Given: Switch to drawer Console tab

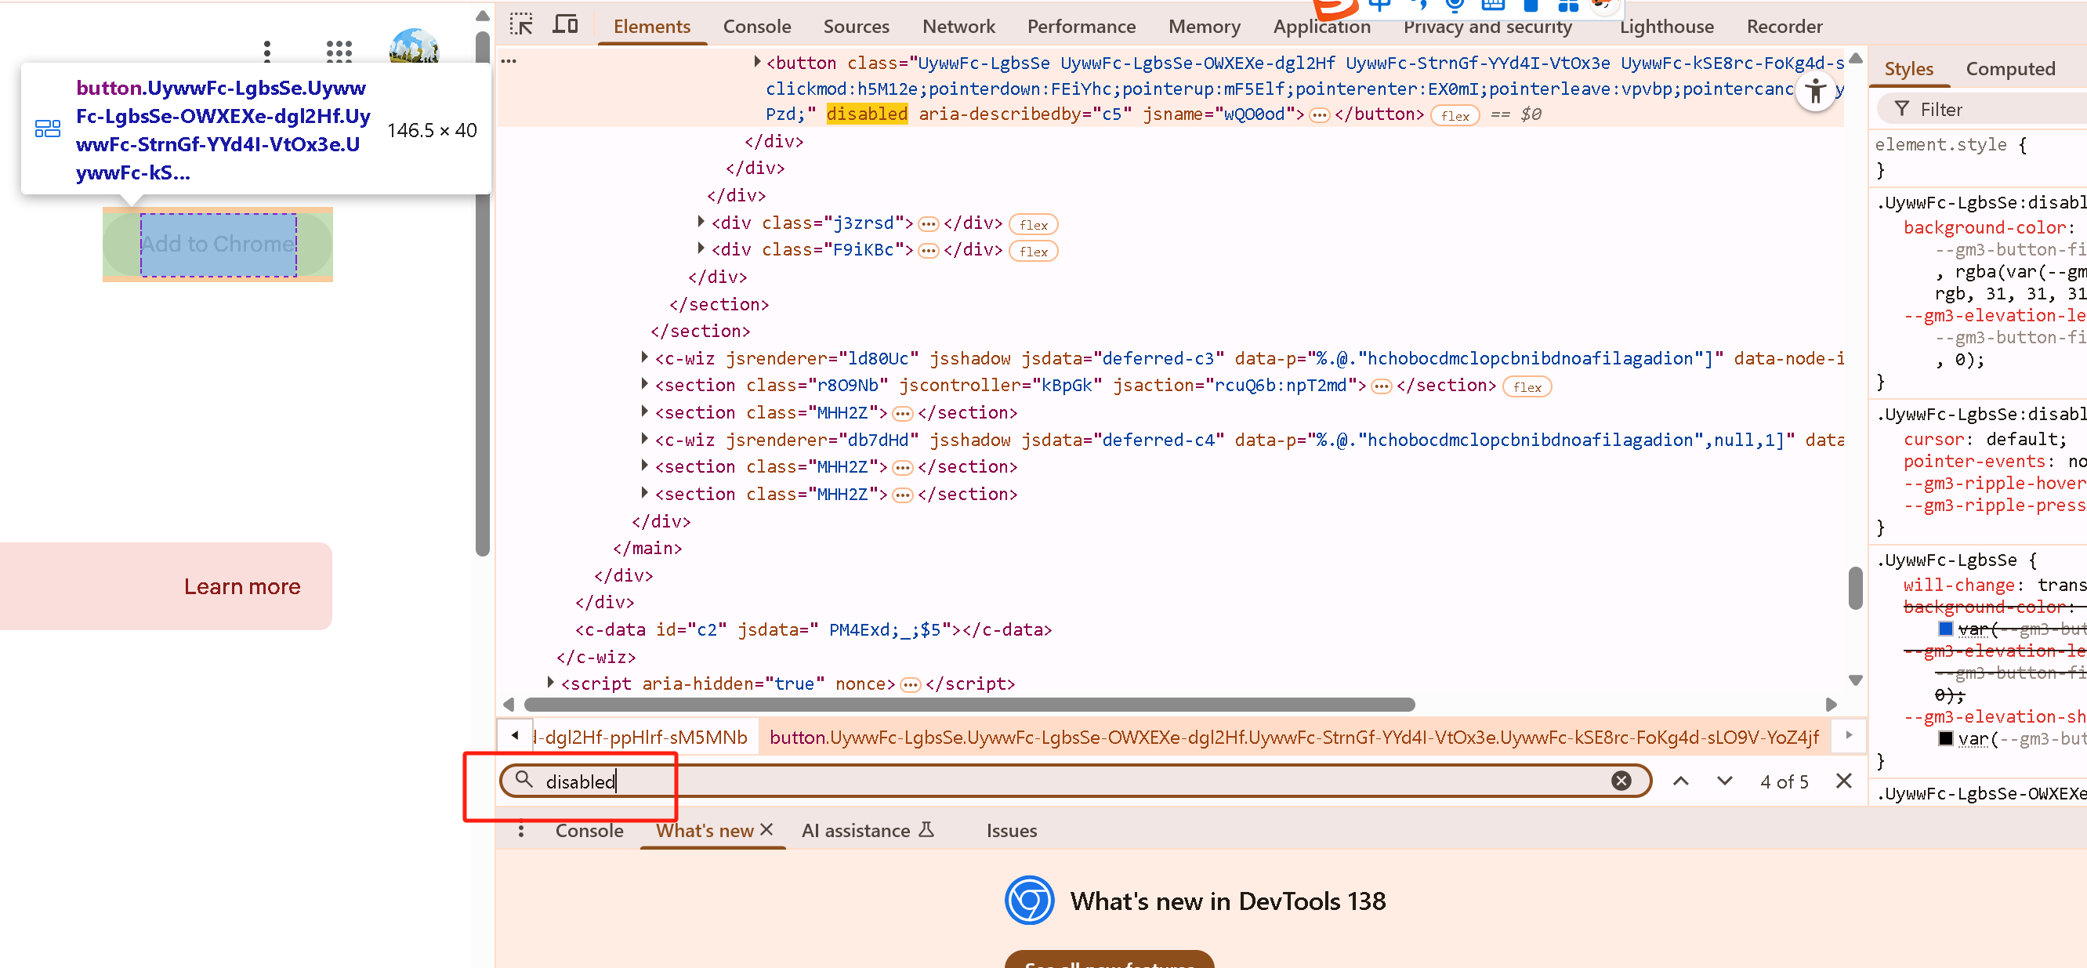Looking at the screenshot, I should 589,830.
